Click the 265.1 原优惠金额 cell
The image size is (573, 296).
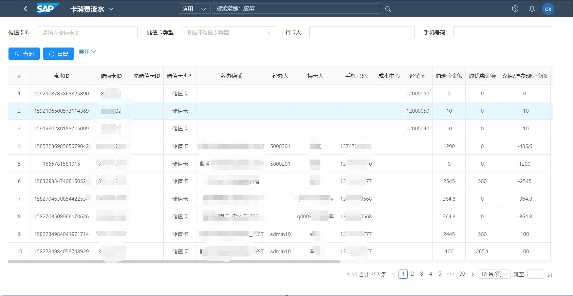482,252
